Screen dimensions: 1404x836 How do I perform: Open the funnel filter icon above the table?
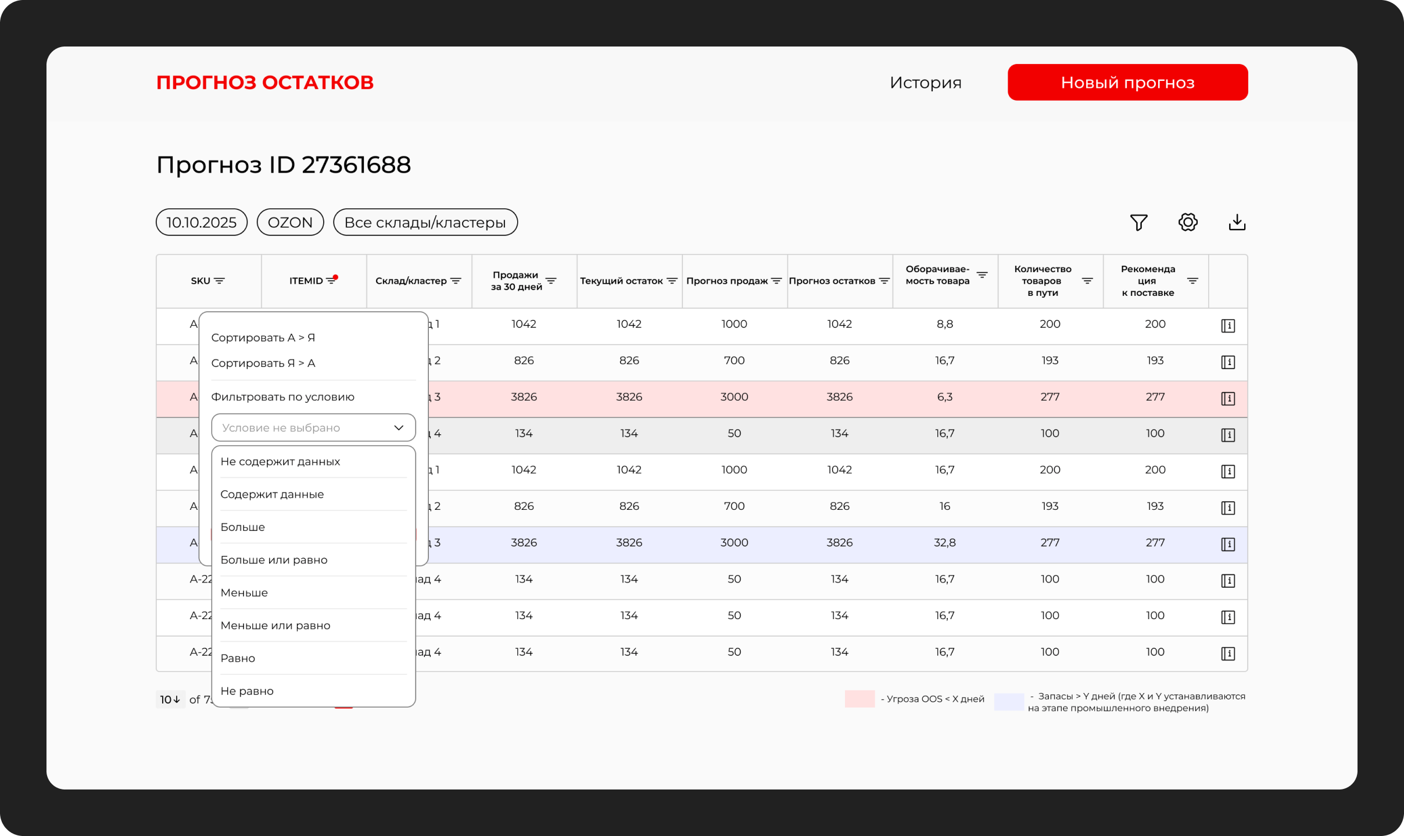1138,222
